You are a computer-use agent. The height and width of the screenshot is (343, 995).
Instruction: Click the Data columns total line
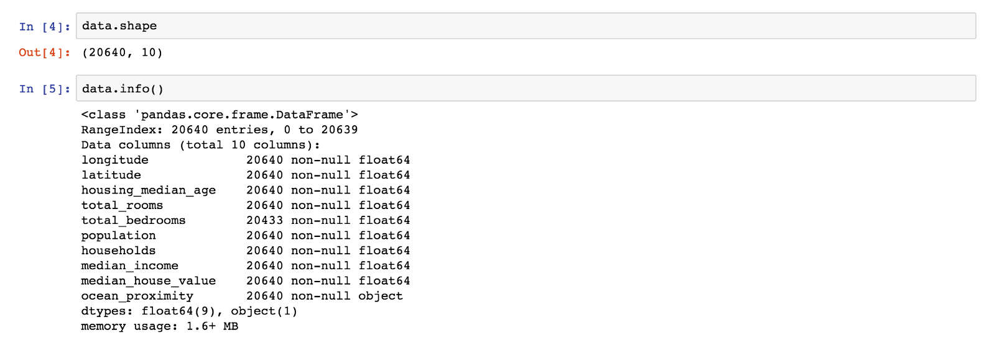(x=200, y=145)
